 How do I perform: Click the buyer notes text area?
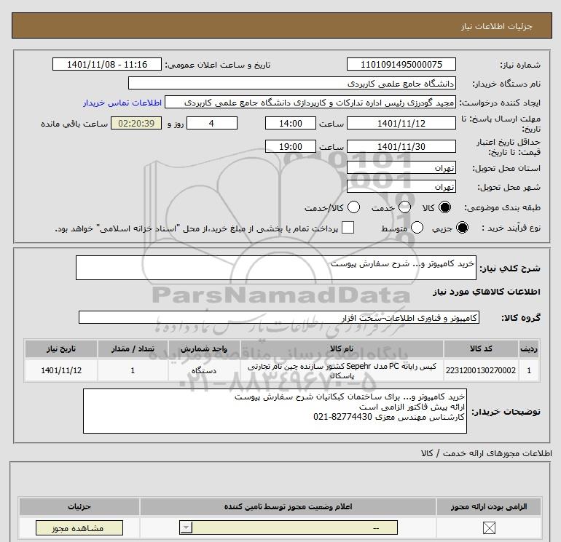click(275, 411)
